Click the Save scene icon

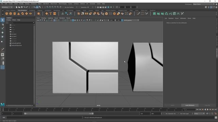pyautogui.click(x=22, y=7)
